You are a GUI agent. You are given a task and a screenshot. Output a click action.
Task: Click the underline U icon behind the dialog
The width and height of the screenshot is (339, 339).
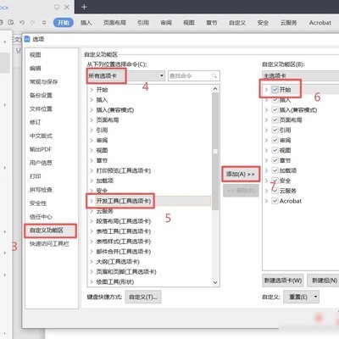pos(19,50)
